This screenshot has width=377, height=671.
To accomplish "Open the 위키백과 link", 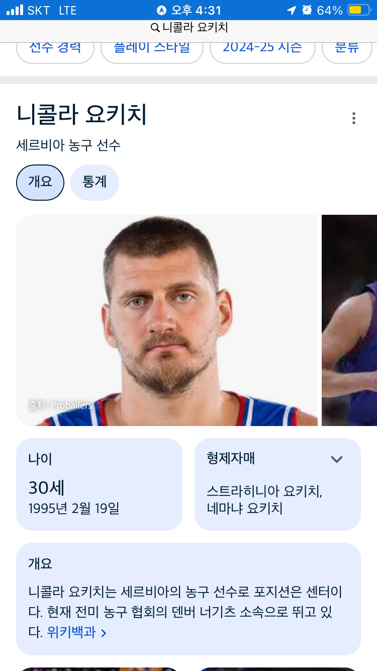I will coord(71,632).
